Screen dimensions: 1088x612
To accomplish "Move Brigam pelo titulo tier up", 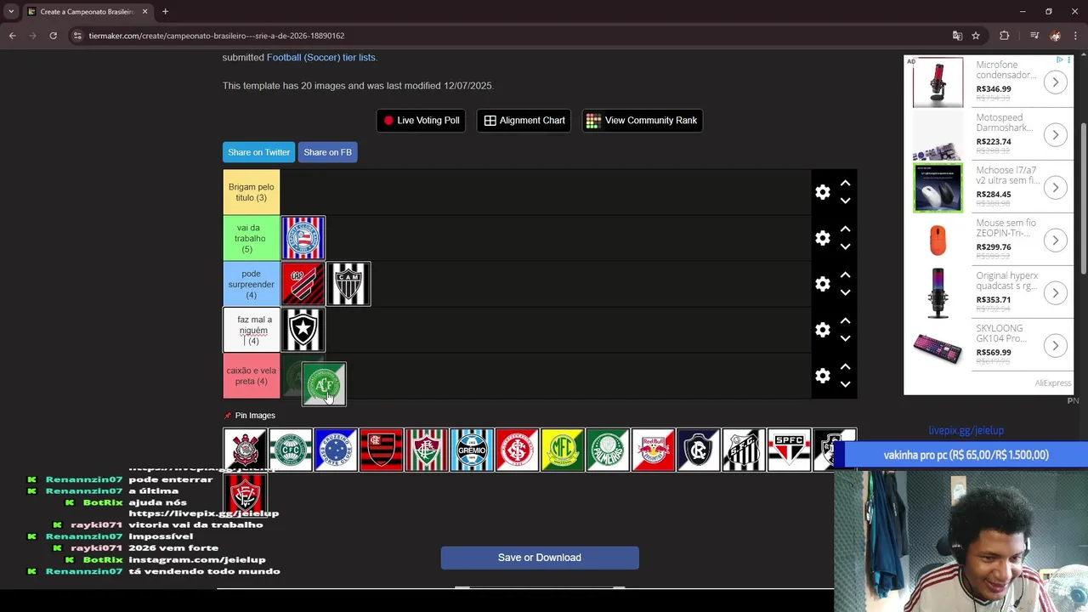I will click(x=845, y=184).
